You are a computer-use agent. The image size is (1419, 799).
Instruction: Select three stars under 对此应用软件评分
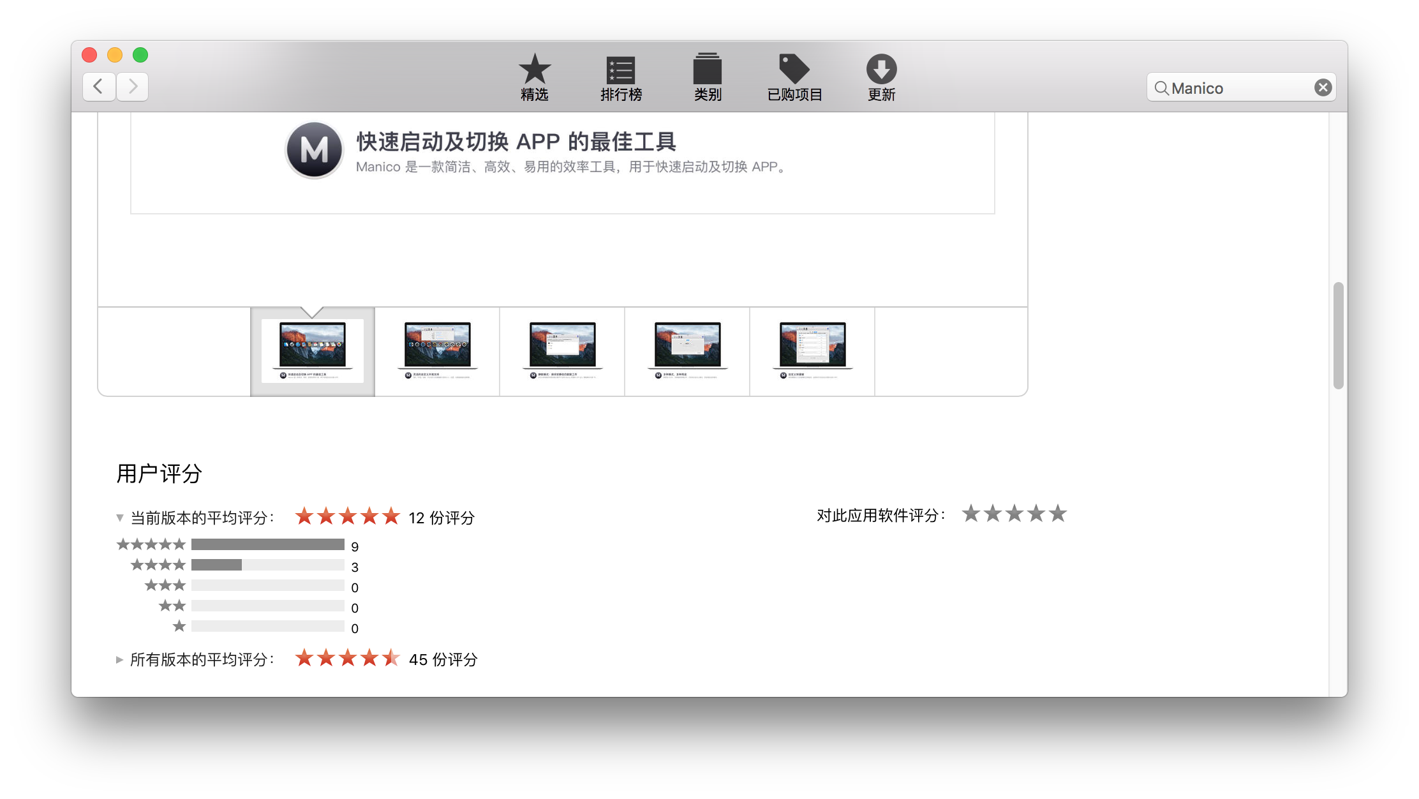1014,512
